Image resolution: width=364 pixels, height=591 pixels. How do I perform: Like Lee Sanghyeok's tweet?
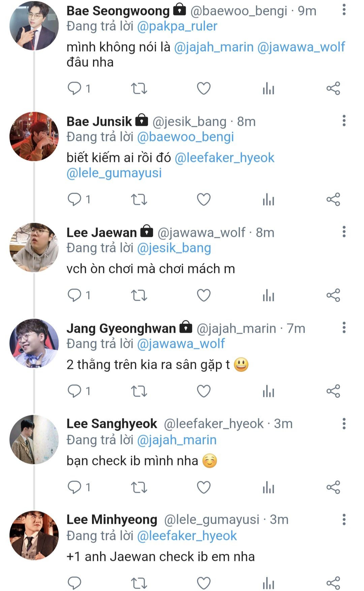click(204, 487)
